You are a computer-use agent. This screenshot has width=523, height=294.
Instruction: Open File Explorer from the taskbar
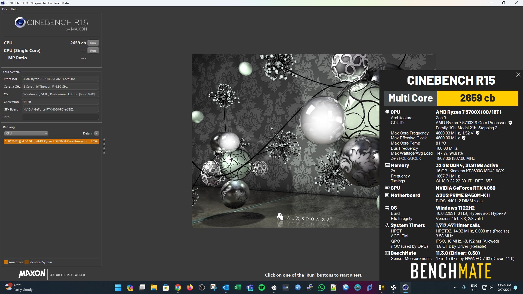pyautogui.click(x=154, y=287)
